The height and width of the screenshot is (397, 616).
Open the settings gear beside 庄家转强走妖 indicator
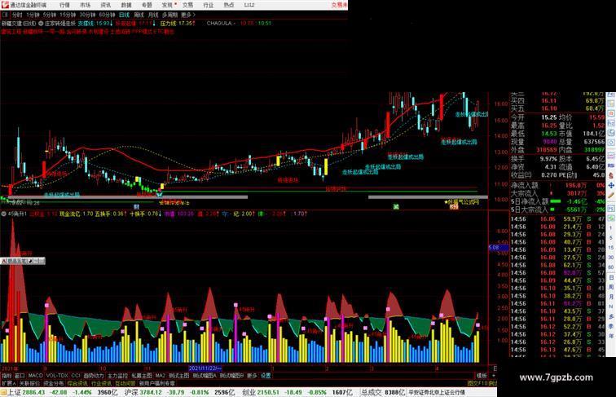(41, 24)
